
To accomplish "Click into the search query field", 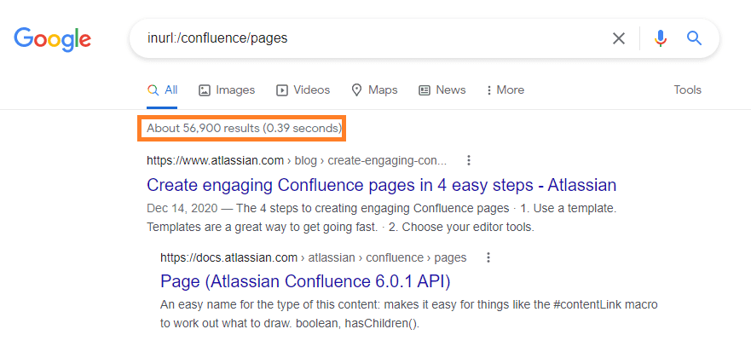I will [x=367, y=38].
